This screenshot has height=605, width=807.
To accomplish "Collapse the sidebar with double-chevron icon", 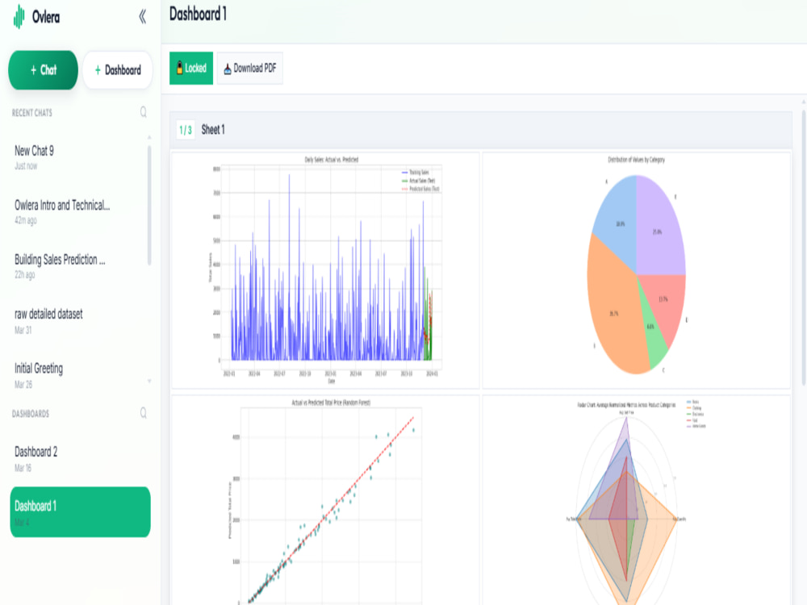I will 143,17.
